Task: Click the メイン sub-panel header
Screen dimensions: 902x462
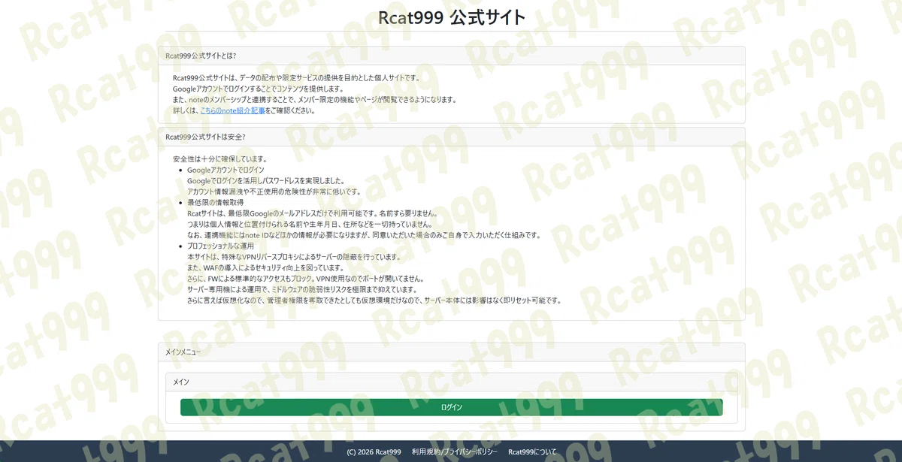Action: tap(451, 382)
